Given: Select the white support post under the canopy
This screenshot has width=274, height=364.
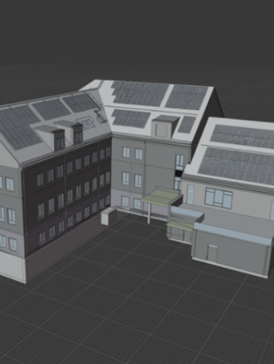Looking at the screenshot, I should 149,213.
